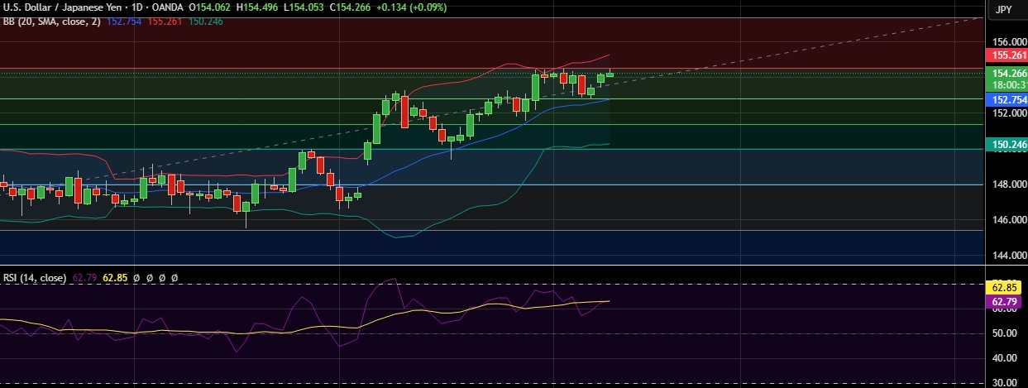Click the latest green candlestick on the chart
Image resolution: width=1028 pixels, height=388 pixels.
[x=610, y=74]
